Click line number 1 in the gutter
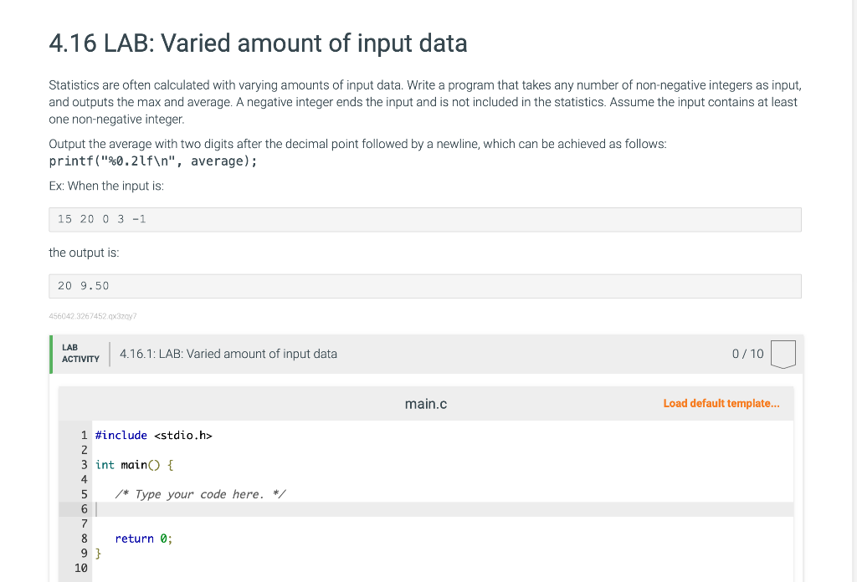The width and height of the screenshot is (857, 582). coord(85,435)
